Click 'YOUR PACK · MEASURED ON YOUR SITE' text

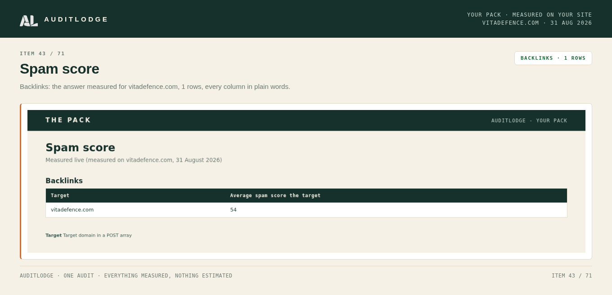[530, 15]
